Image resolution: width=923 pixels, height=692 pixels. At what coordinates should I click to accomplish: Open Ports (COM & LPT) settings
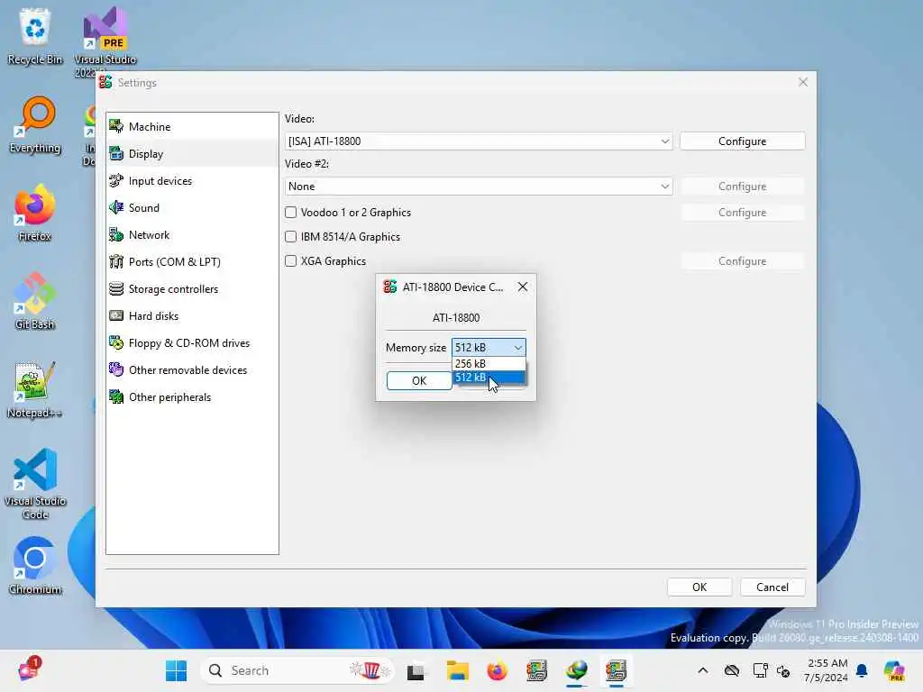tap(192, 262)
